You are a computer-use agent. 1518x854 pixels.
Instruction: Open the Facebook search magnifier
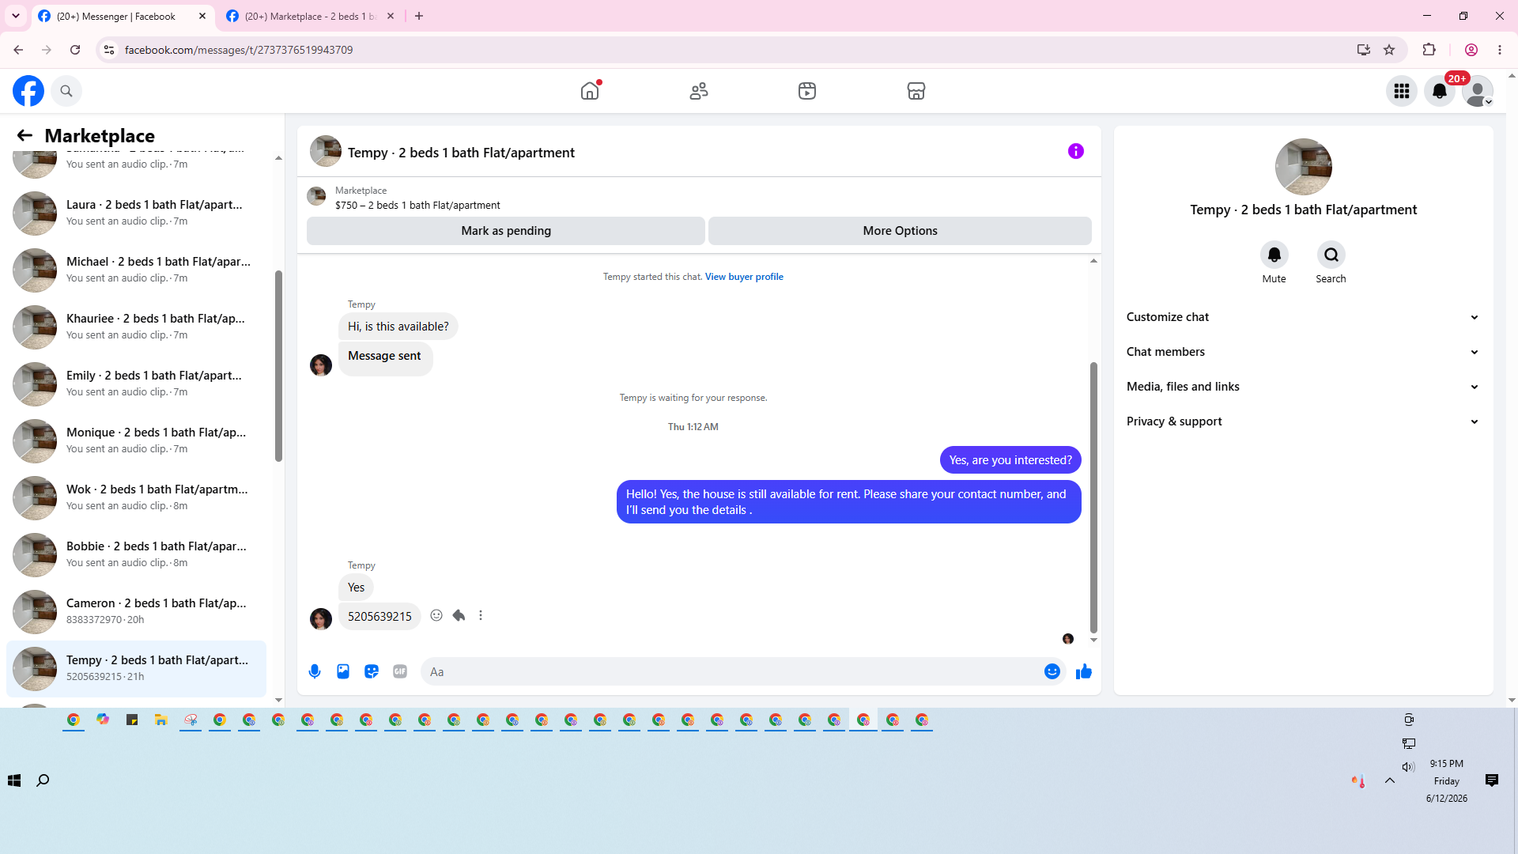(x=66, y=91)
